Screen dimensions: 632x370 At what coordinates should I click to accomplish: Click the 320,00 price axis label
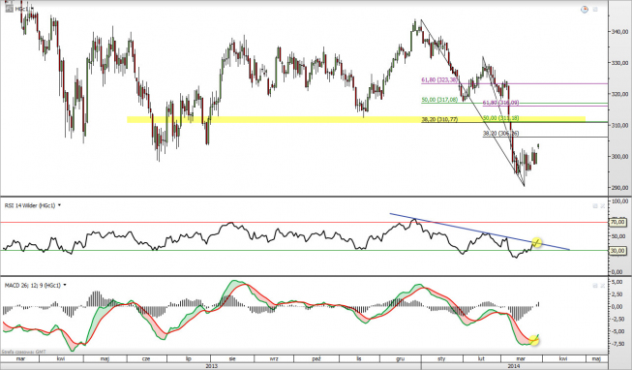click(620, 94)
